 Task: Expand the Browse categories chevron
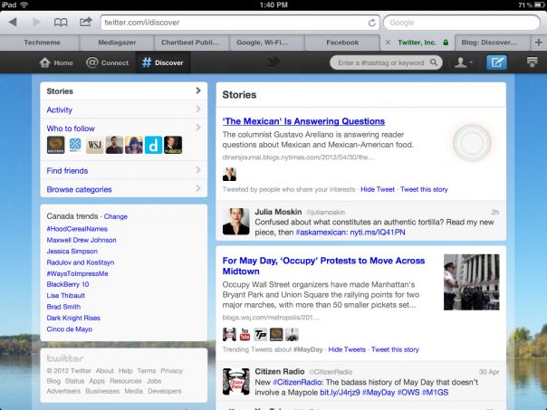pyautogui.click(x=198, y=188)
